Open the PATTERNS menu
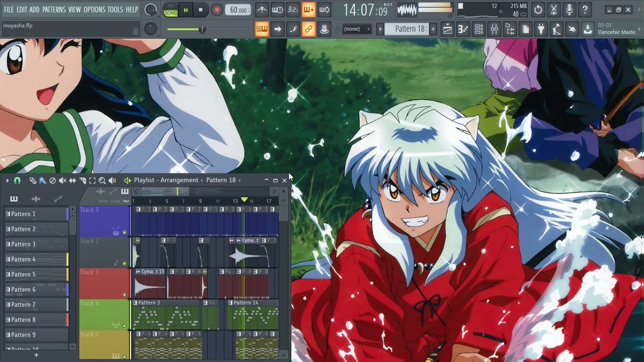The image size is (644, 362). 54,10
